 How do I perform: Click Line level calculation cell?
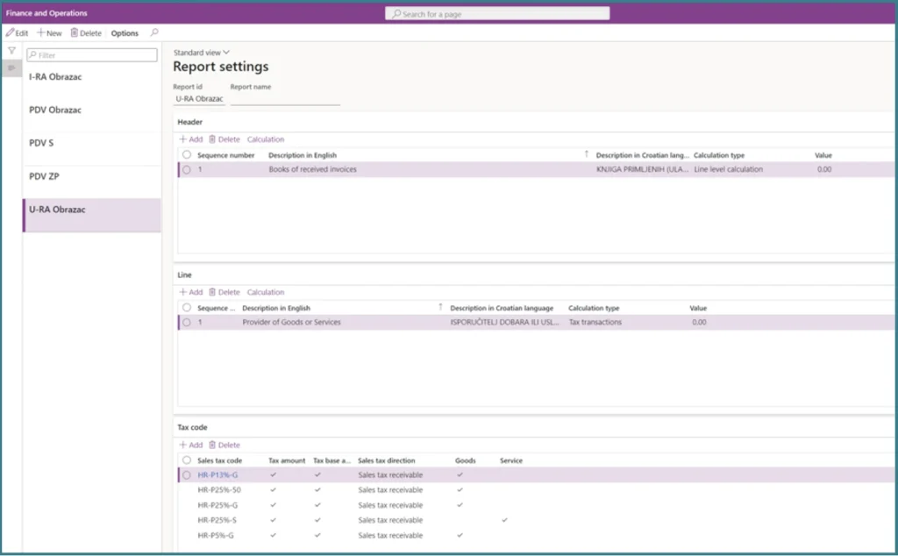(x=728, y=169)
